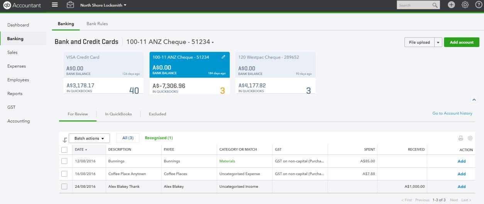The image size is (484, 204).
Task: Add the Alex Blakey transaction
Action: [x=462, y=187]
